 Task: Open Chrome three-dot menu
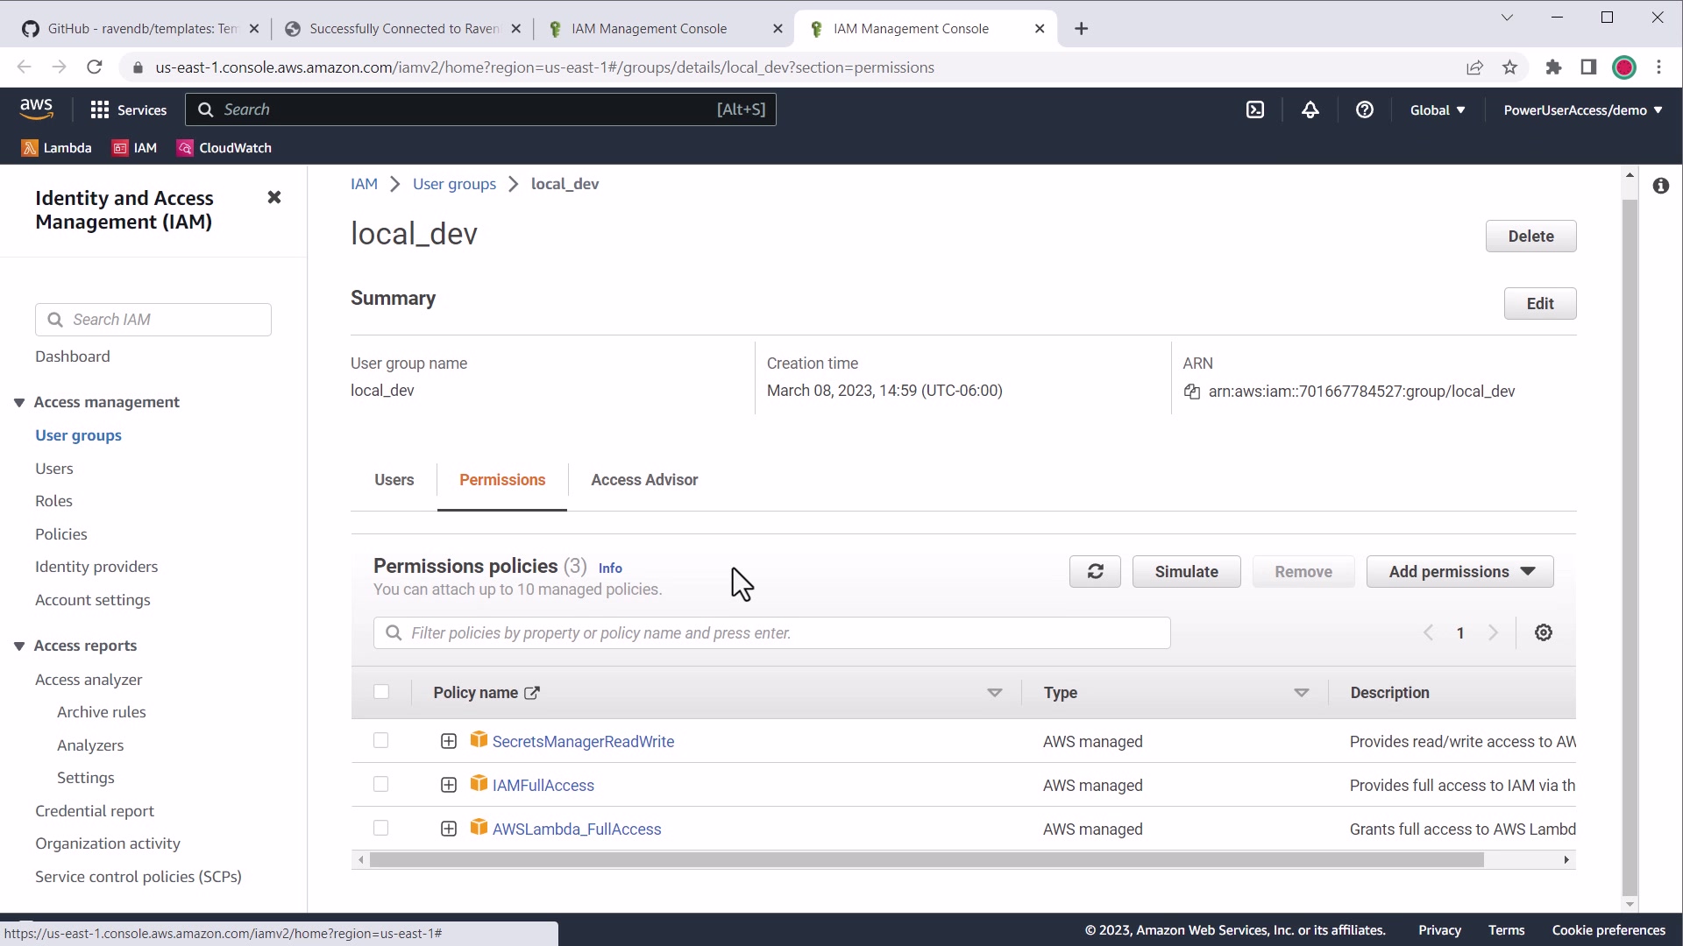pos(1658,67)
